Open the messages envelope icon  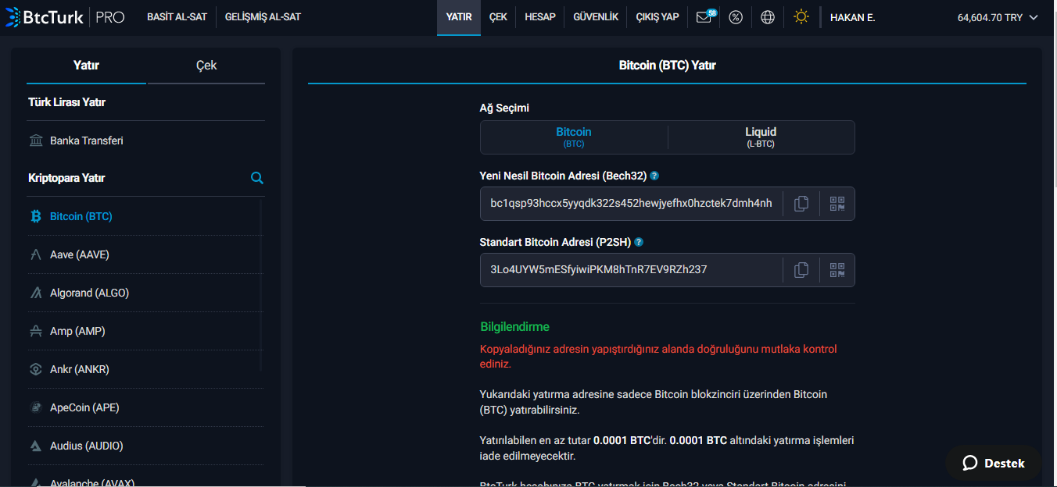(704, 17)
